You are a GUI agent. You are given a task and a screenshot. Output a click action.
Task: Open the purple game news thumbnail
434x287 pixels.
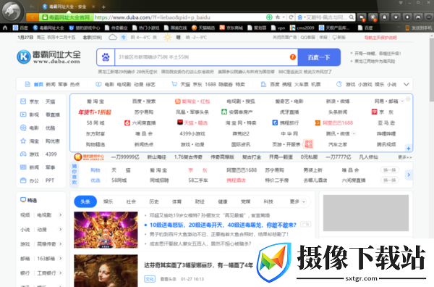tap(106, 230)
